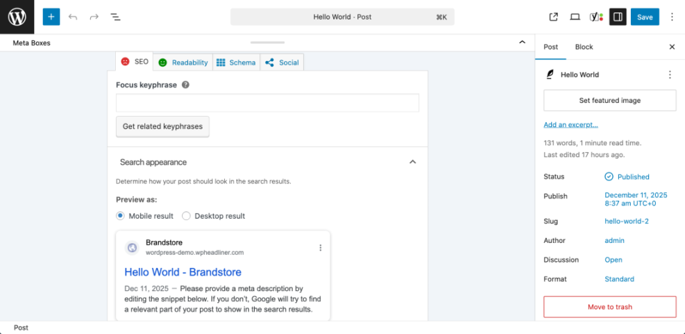Toggle the Settings sidebar panel
685x334 pixels.
coord(618,17)
